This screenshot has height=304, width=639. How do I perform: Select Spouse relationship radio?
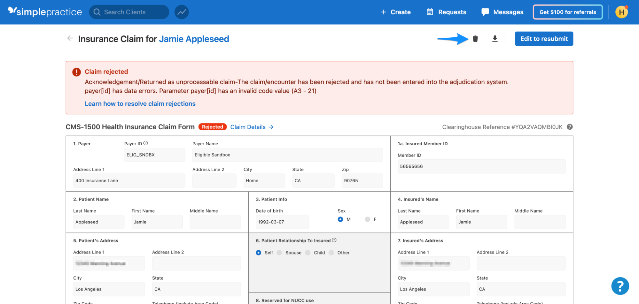point(279,253)
